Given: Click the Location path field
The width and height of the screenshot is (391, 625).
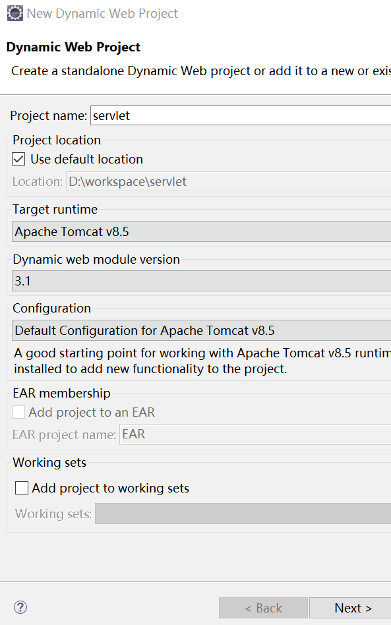Looking at the screenshot, I should [228, 182].
